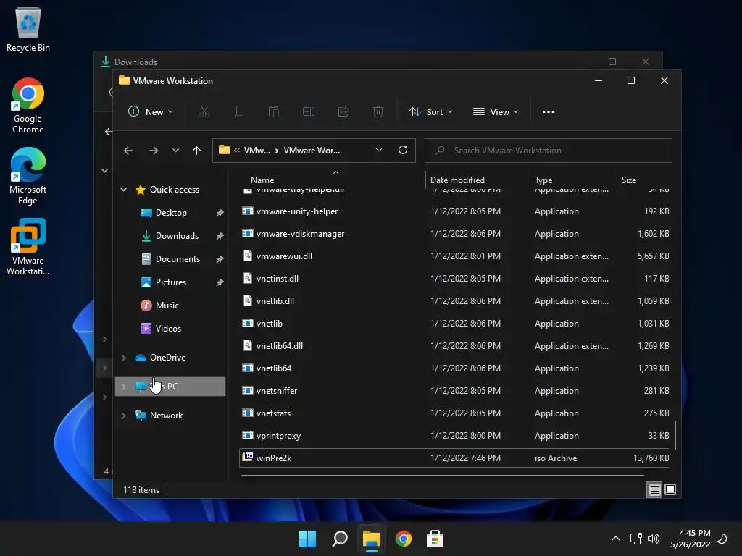Open the volume speaker tray icon
This screenshot has width=742, height=556.
(654, 539)
